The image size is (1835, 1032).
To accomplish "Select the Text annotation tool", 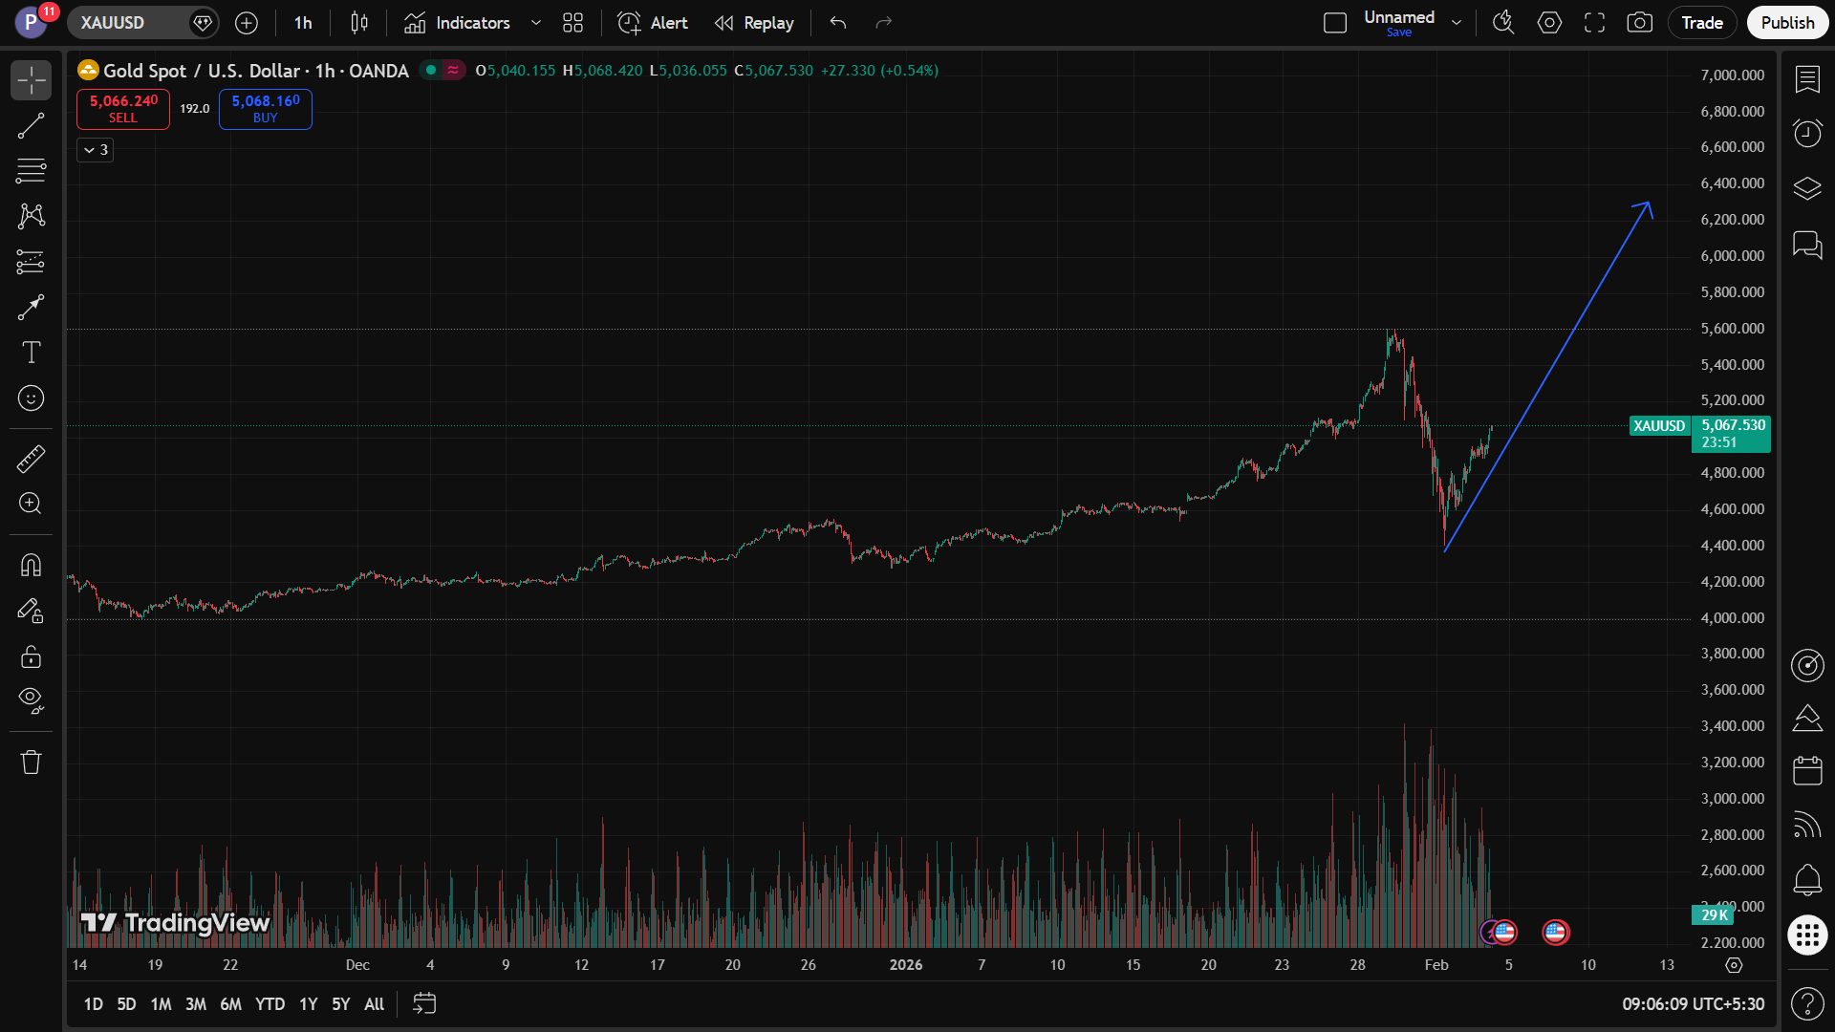I will point(31,353).
